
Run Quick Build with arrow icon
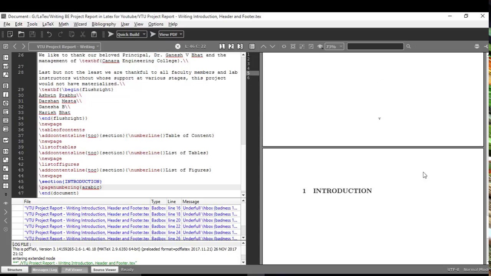coord(110,34)
